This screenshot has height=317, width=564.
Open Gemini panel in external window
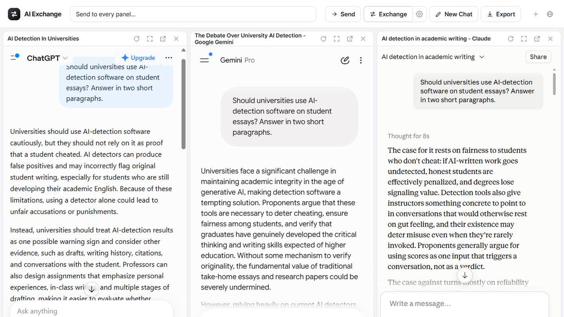350,39
